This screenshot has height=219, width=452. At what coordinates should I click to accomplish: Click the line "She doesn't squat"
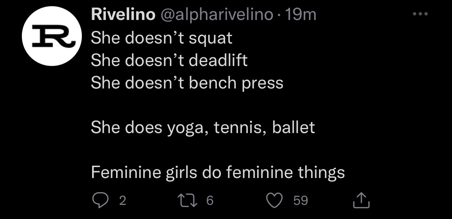pyautogui.click(x=162, y=38)
